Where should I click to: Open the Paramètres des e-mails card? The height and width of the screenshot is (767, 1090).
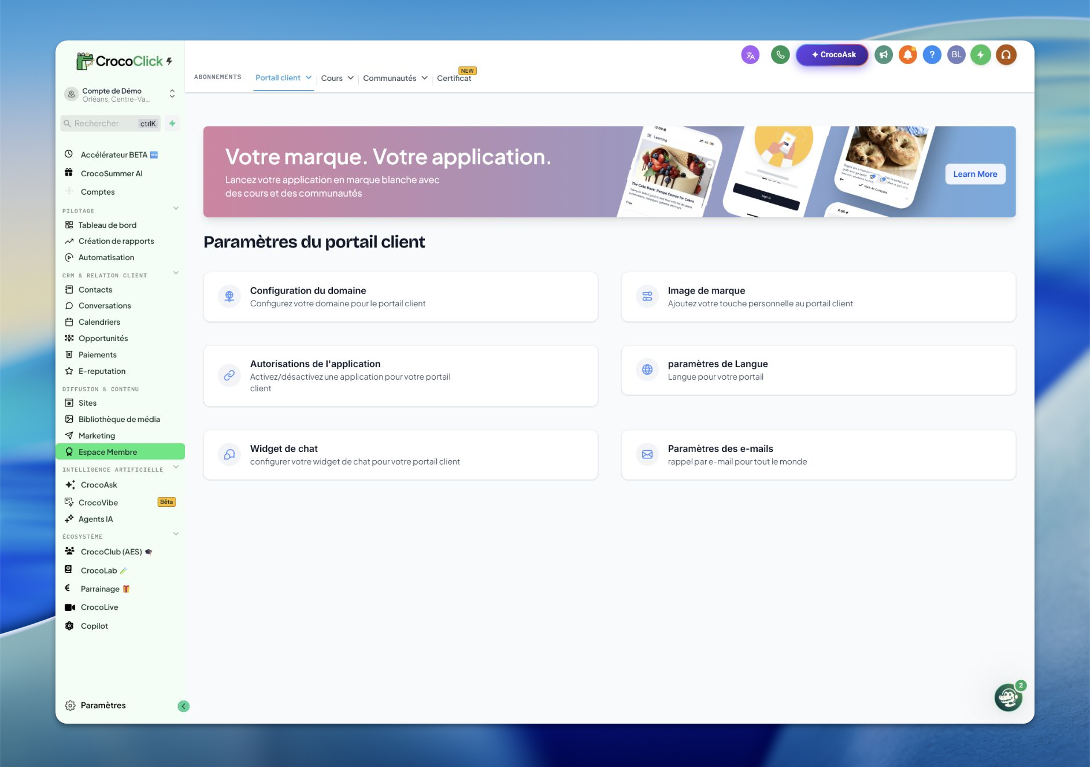click(818, 454)
